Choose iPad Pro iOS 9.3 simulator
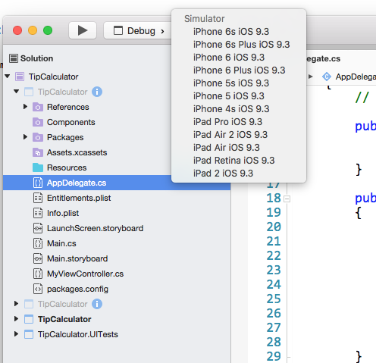376x363 pixels. pos(227,122)
